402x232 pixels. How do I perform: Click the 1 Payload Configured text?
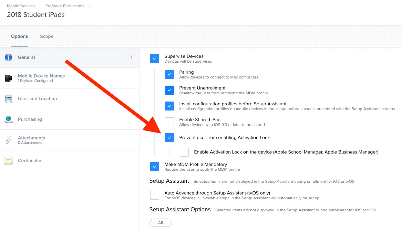[x=35, y=81]
